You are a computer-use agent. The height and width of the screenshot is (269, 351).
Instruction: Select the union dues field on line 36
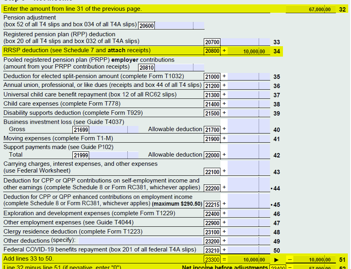coord(249,86)
